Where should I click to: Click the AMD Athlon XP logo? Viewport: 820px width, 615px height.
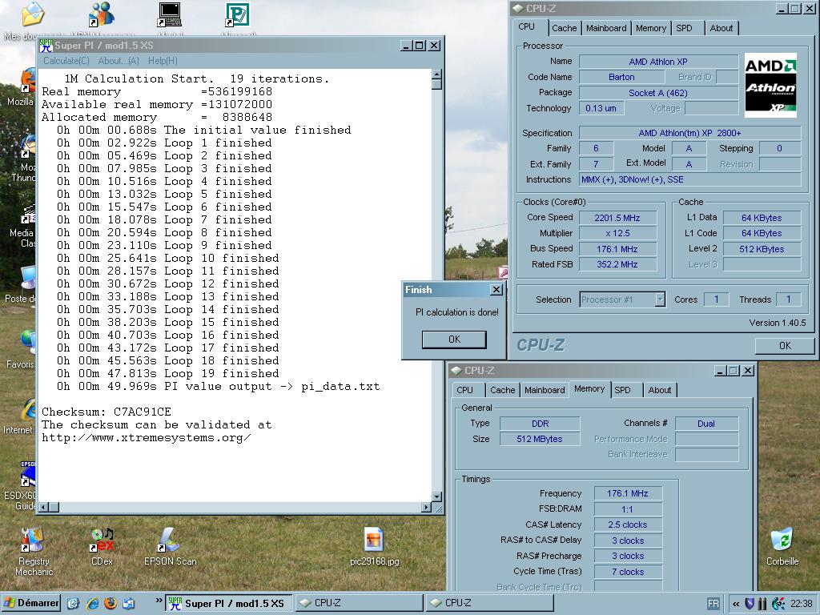[770, 85]
